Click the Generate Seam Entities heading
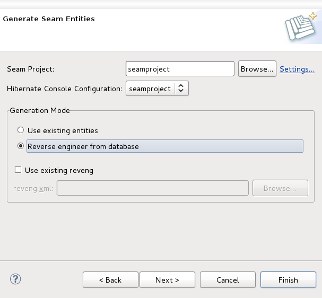The image size is (322, 298). click(x=49, y=19)
